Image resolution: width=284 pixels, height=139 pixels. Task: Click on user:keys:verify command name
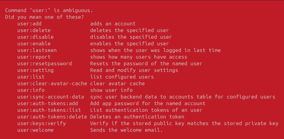click(x=42, y=123)
